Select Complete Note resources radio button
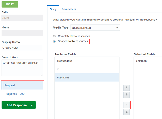 click(x=55, y=36)
